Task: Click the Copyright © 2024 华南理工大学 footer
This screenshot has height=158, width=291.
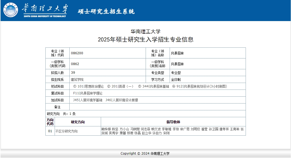Action: [145, 154]
